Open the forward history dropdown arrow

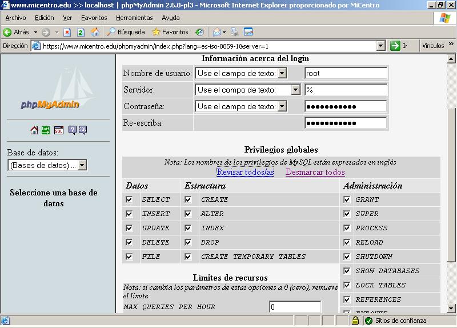click(57, 32)
